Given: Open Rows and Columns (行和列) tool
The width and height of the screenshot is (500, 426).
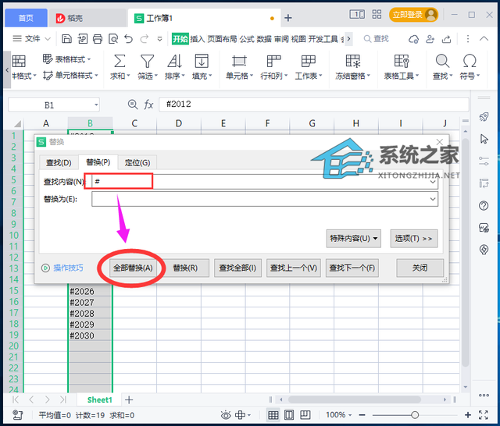Looking at the screenshot, I should (273, 67).
